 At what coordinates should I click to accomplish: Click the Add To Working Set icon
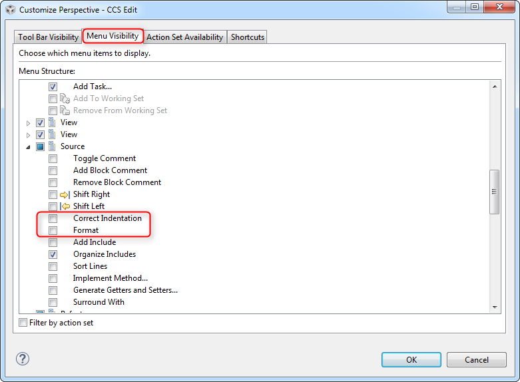pyautogui.click(x=65, y=98)
